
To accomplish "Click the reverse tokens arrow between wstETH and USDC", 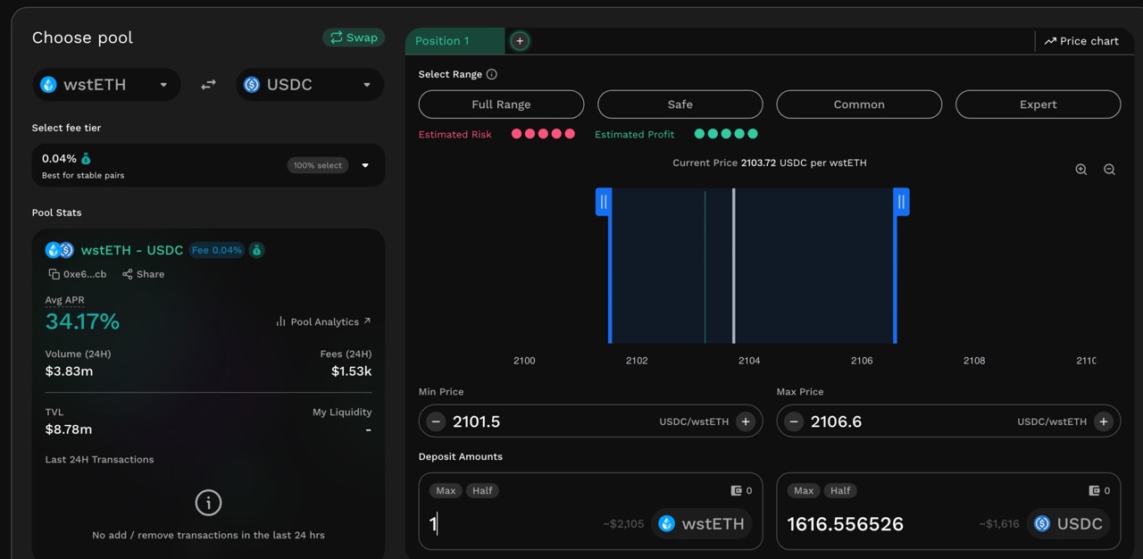I will (208, 84).
